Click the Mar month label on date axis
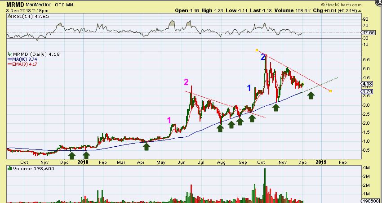Image resolution: width=382 pixels, height=203 pixels. point(121,162)
